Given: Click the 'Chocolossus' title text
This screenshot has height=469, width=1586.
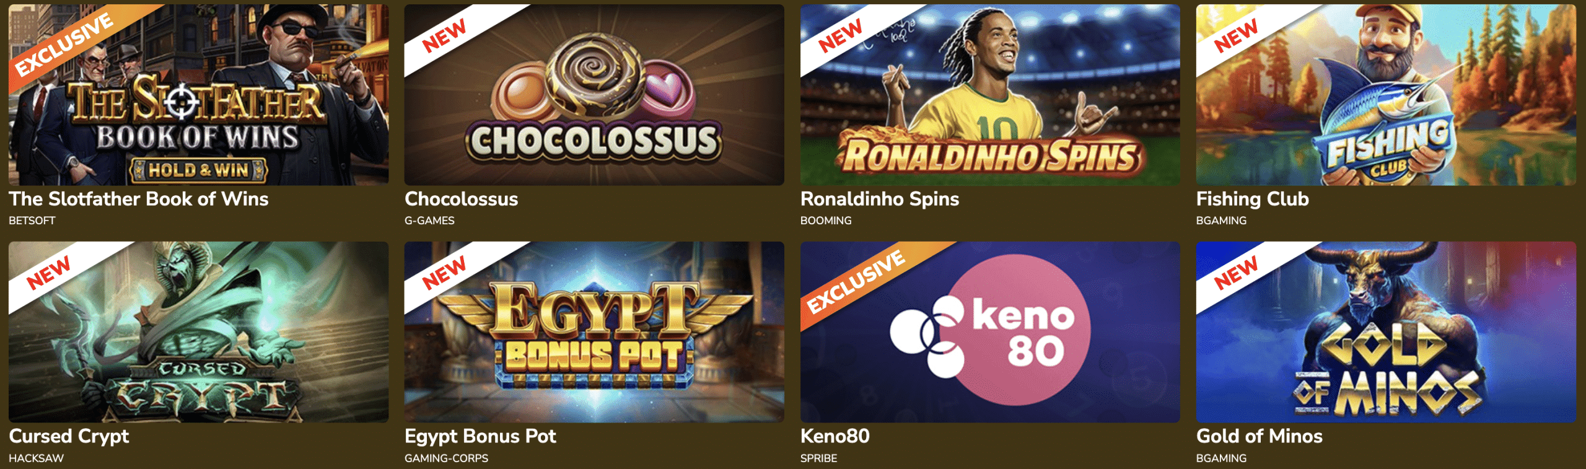Looking at the screenshot, I should point(462,199).
